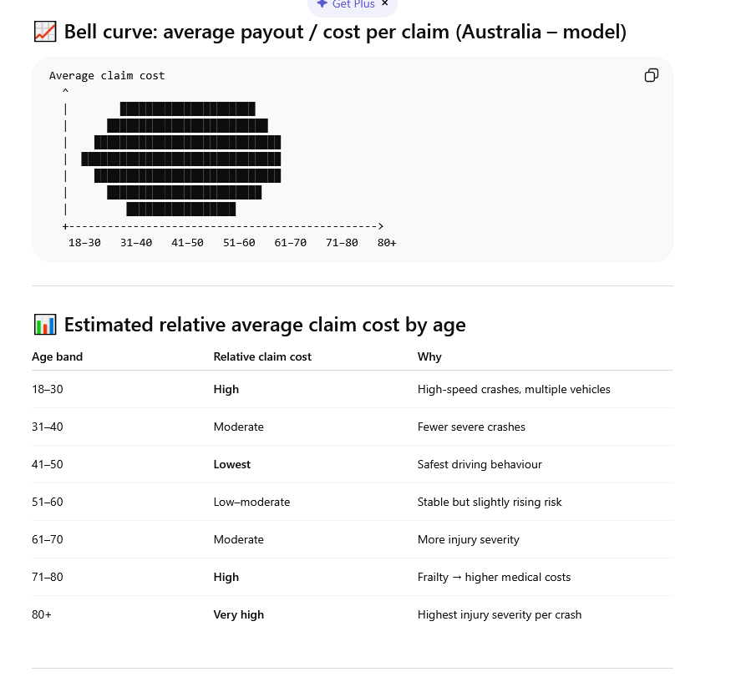Click the line chart emoji beside Bell curve
The height and width of the screenshot is (687, 736).
coord(44,33)
